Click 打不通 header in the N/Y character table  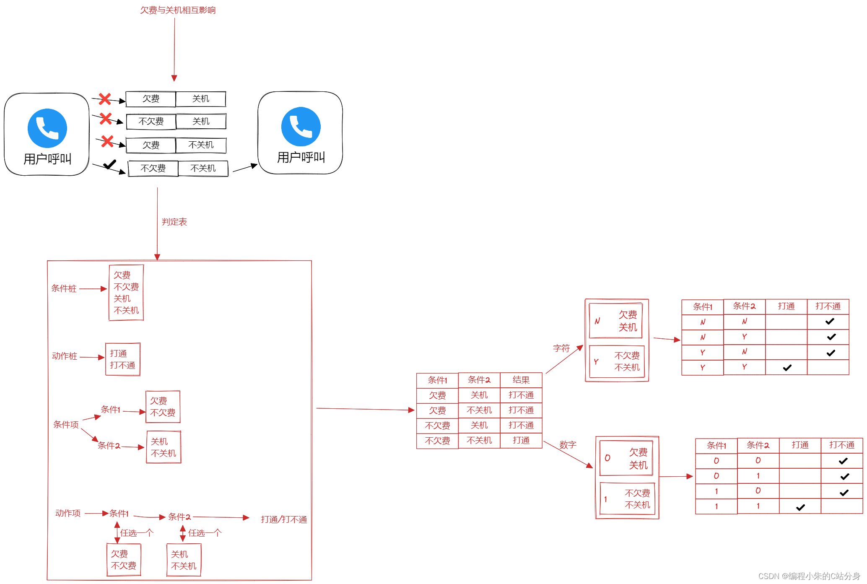click(828, 306)
